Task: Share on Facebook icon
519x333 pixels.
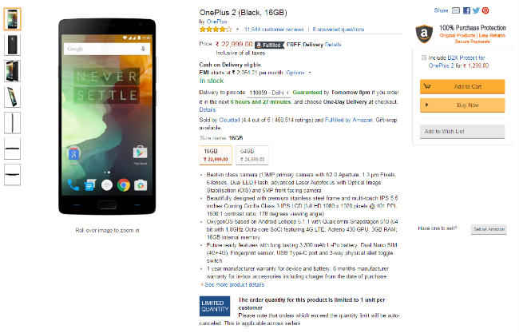Action: tap(466, 10)
